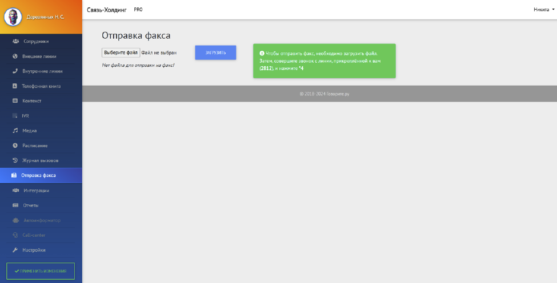This screenshot has width=557, height=283.
Task: Select the Отправка факса menu item
Action: [x=38, y=175]
